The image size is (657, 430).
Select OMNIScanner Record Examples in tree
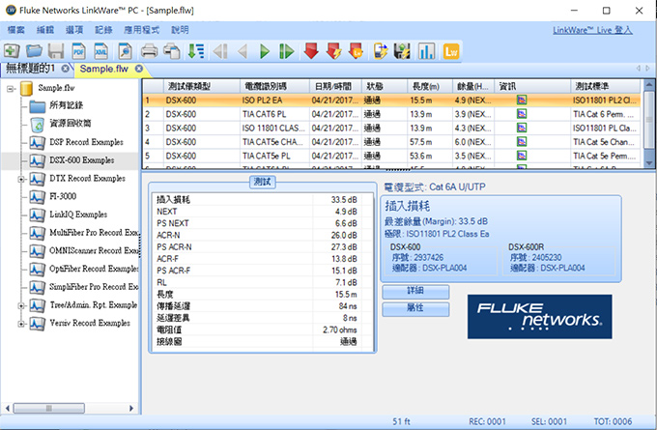[x=94, y=250]
